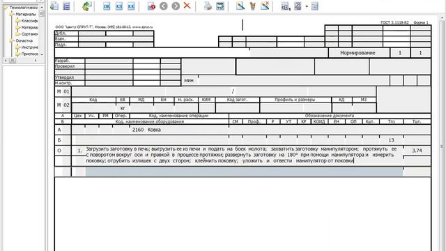446x251 pixels.
Task: Click the printer icon in the toolbar
Action: (208, 6)
